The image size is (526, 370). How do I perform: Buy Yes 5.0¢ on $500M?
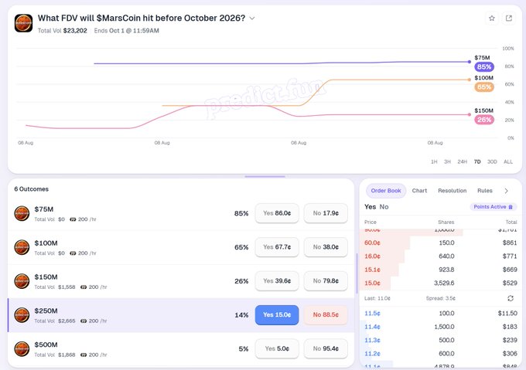pyautogui.click(x=277, y=348)
